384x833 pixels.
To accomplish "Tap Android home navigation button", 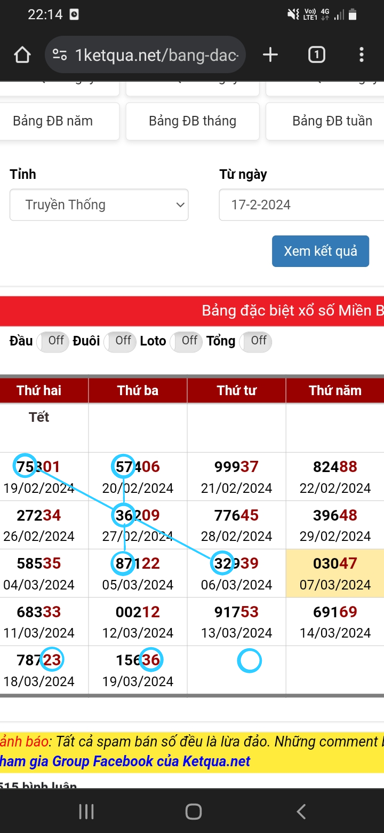I will (193, 812).
